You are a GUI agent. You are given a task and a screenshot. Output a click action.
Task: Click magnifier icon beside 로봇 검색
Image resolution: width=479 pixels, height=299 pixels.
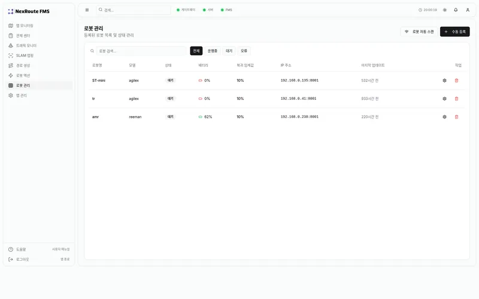click(x=92, y=51)
